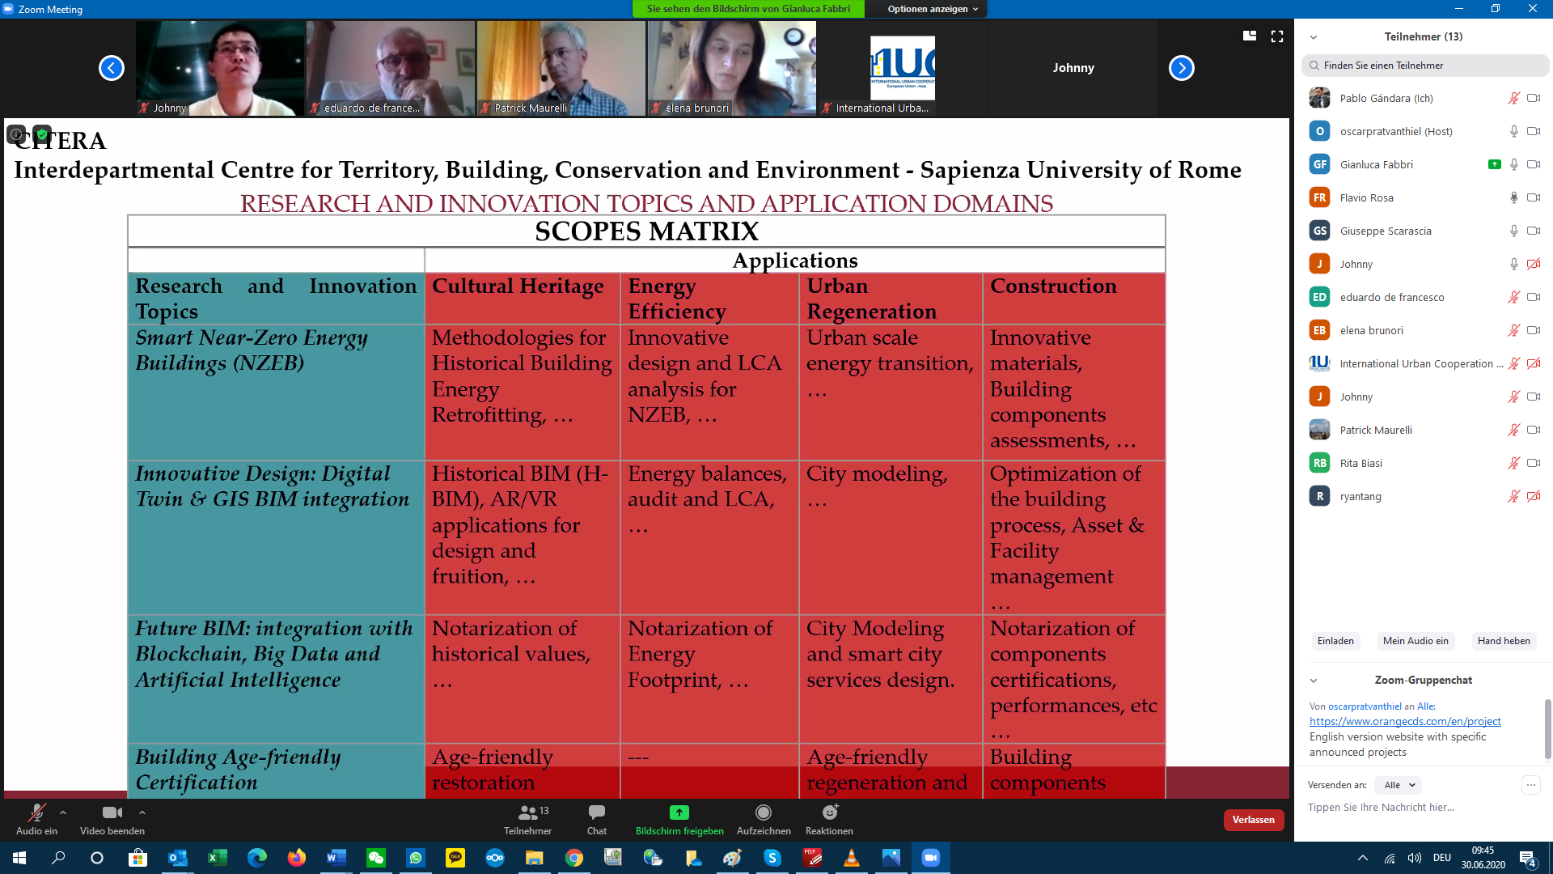Click Bildschirm freigeben share screen icon
Image resolution: width=1553 pixels, height=874 pixels.
[679, 812]
